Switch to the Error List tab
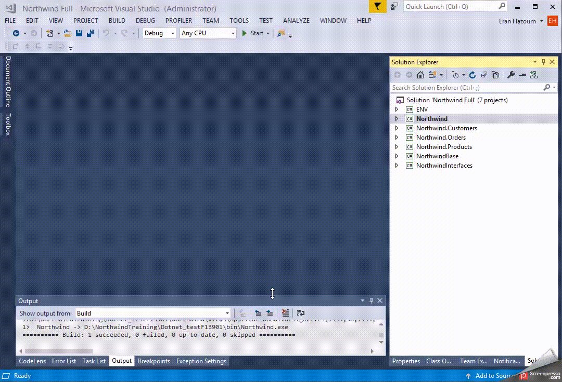This screenshot has height=382, width=562. tap(64, 361)
